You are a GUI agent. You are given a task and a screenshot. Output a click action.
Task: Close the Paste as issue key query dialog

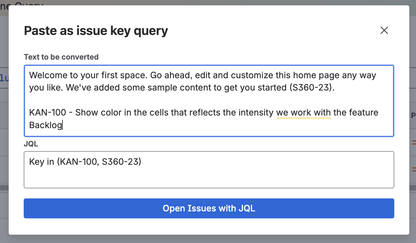(384, 31)
